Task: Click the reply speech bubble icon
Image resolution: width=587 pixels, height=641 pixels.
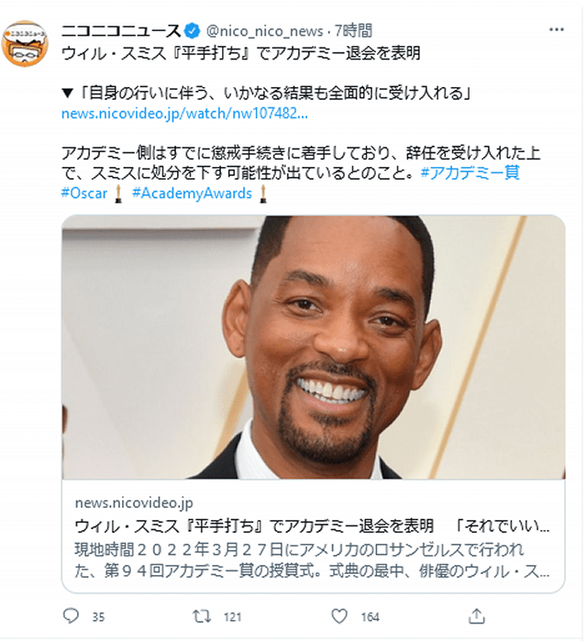Action: click(x=71, y=616)
